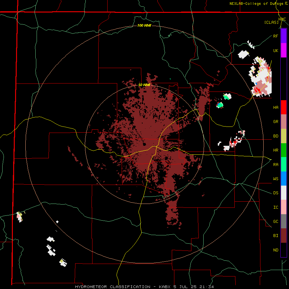Click the 50 NMI range ring label
The width and height of the screenshot is (289, 289).
[144, 85]
